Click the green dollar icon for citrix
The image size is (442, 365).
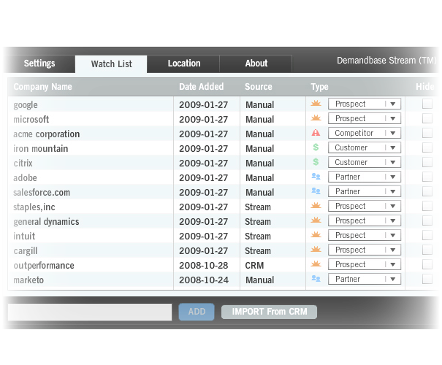[x=316, y=162]
